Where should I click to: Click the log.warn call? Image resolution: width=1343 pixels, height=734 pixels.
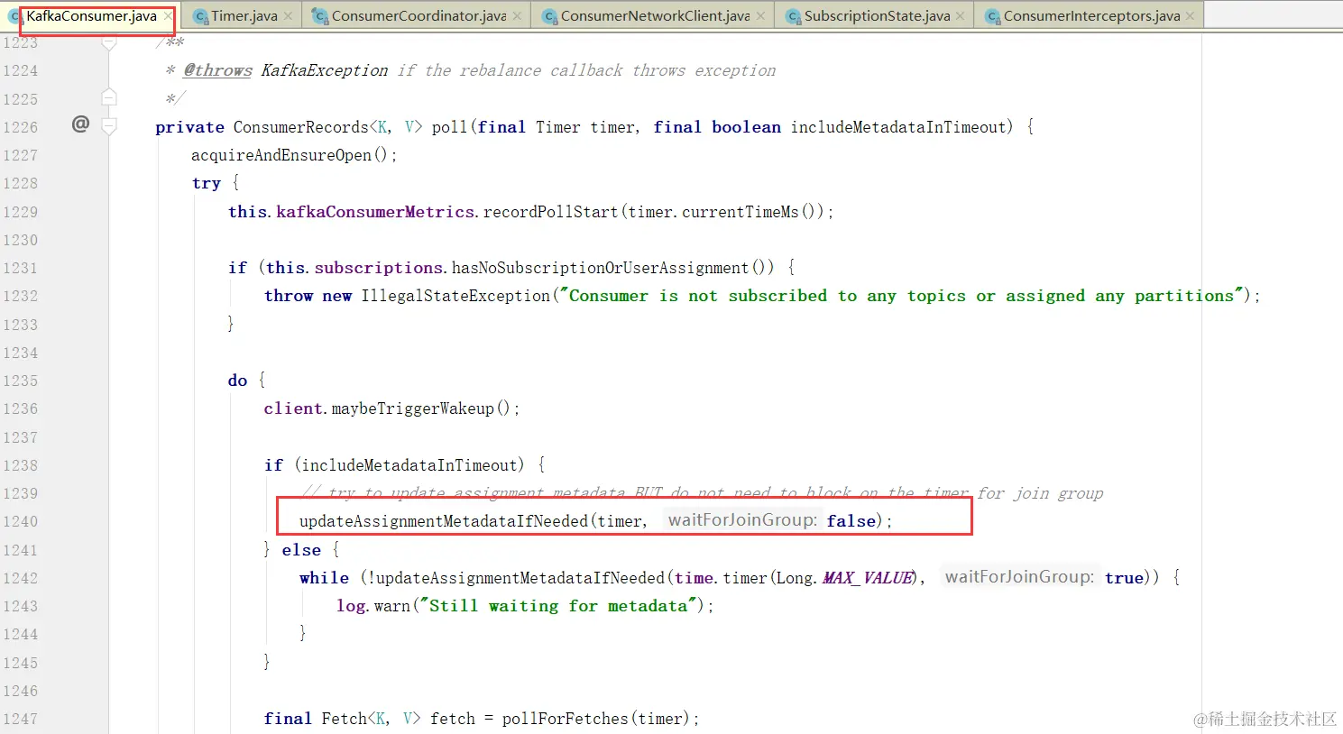click(373, 606)
